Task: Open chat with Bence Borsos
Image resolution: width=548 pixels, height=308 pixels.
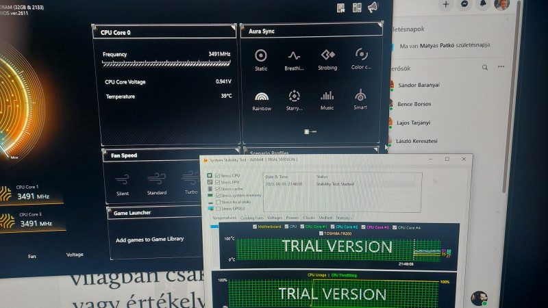Action: point(414,104)
